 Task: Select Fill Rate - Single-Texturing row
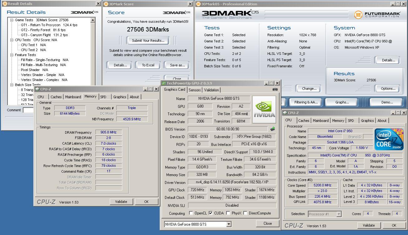coord(45,60)
